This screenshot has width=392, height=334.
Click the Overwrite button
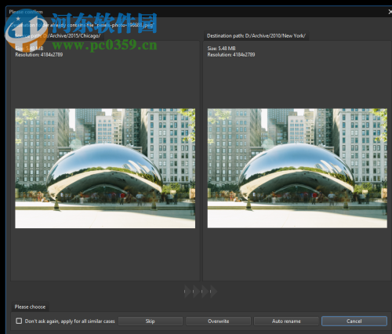click(218, 321)
